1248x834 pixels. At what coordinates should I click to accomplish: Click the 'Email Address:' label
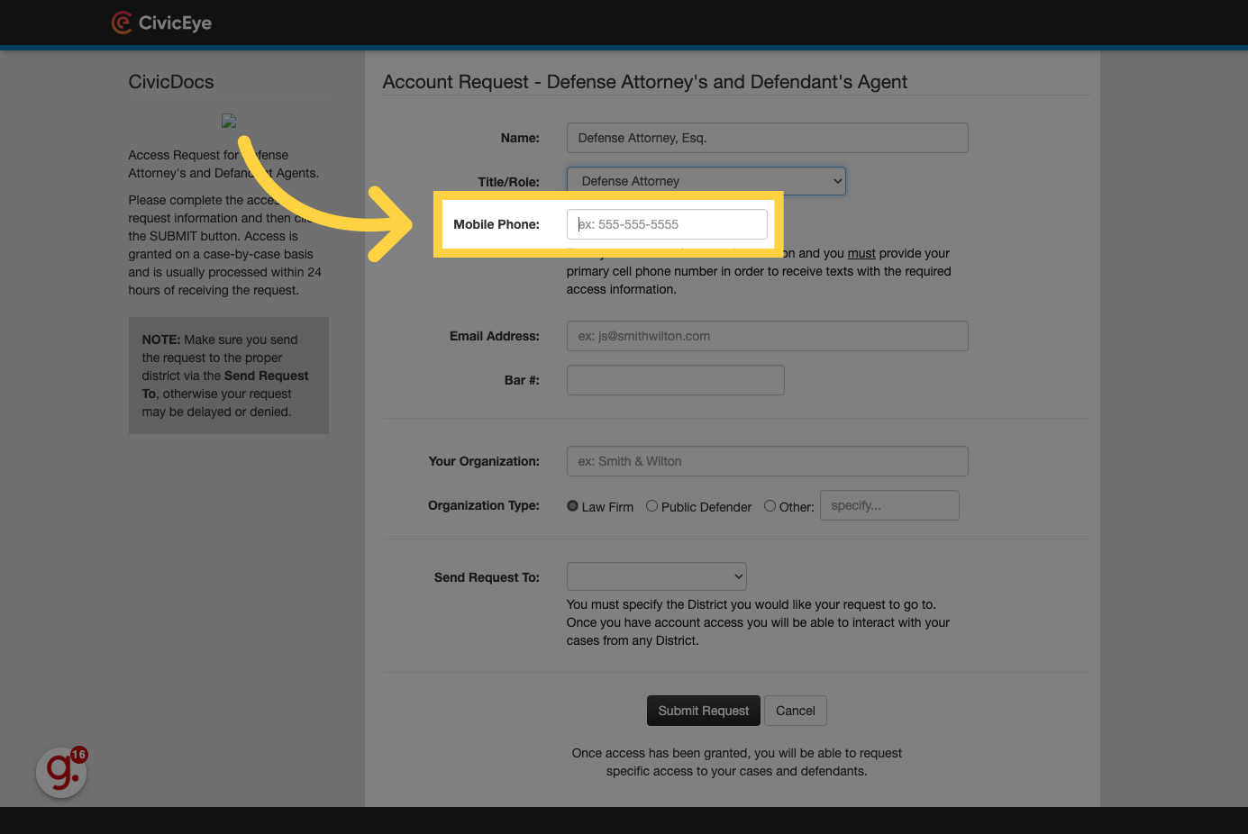pyautogui.click(x=495, y=336)
